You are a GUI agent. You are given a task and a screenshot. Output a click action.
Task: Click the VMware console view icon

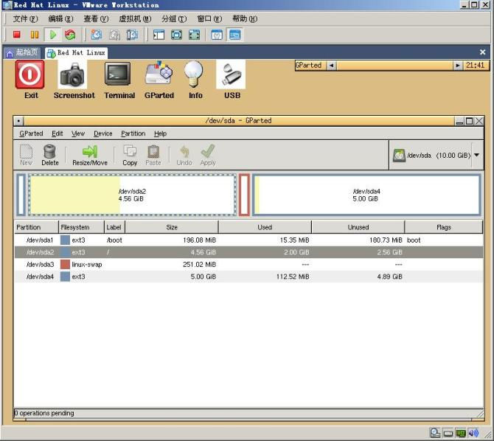pyautogui.click(x=234, y=35)
